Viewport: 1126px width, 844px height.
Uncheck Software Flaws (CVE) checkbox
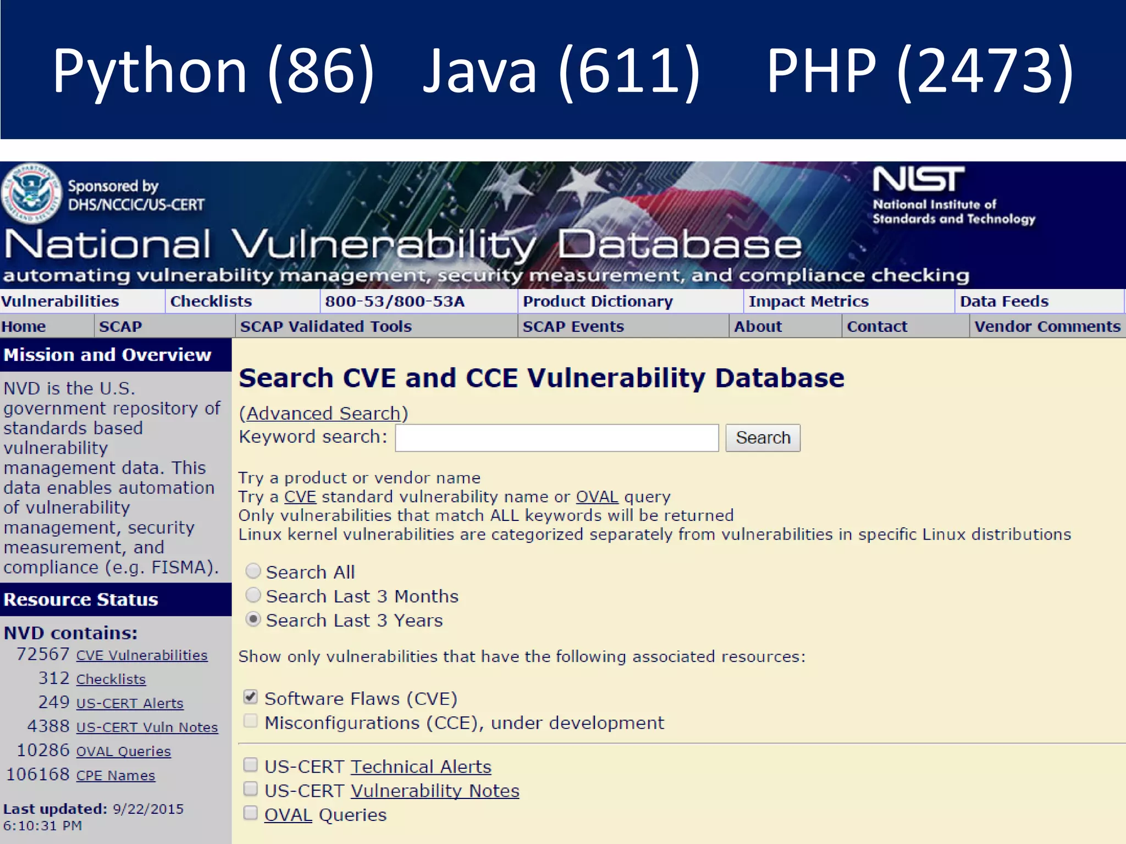(251, 697)
